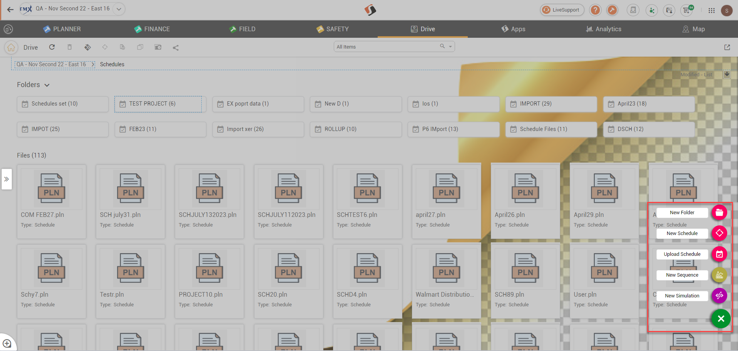Image resolution: width=738 pixels, height=351 pixels.
Task: Open the Testr.pln file
Action: coord(131,281)
